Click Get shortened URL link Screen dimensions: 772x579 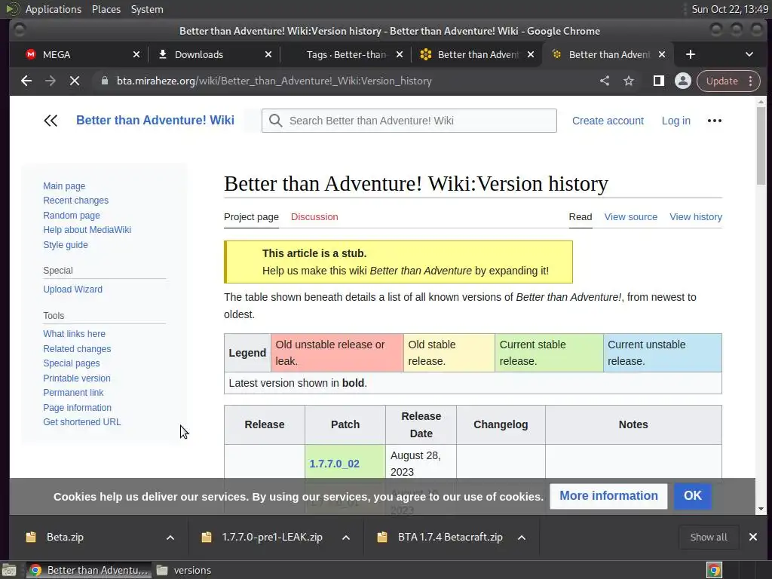click(x=81, y=422)
